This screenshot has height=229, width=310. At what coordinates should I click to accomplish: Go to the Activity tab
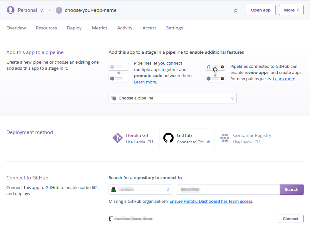[125, 28]
